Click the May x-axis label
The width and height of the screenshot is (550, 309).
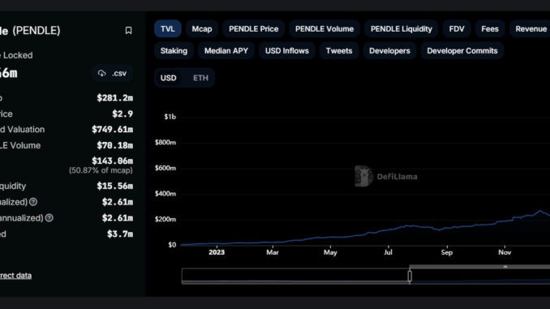[330, 252]
